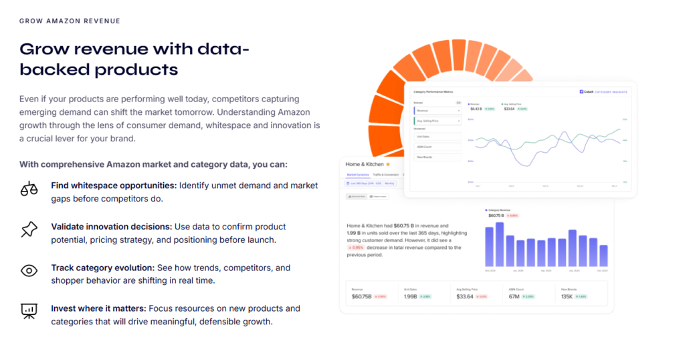The image size is (685, 353).
Task: Select the ASIN Count unselected metric option
Action: 437,147
